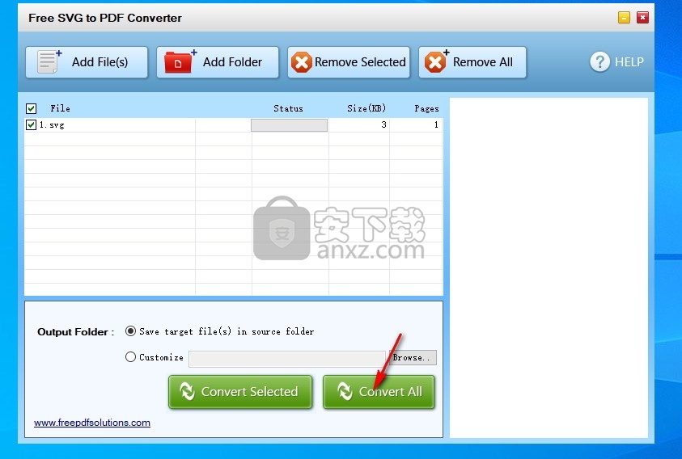This screenshot has width=682, height=459.
Task: Click the Convert Selected button
Action: point(240,392)
